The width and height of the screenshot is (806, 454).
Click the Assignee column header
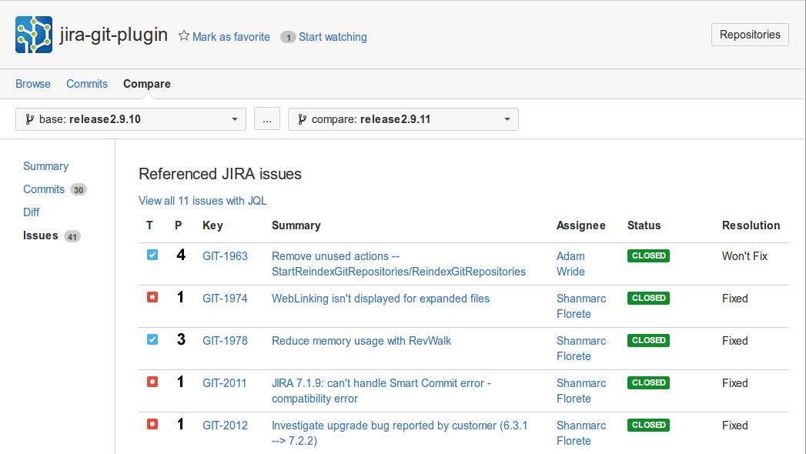click(x=581, y=225)
